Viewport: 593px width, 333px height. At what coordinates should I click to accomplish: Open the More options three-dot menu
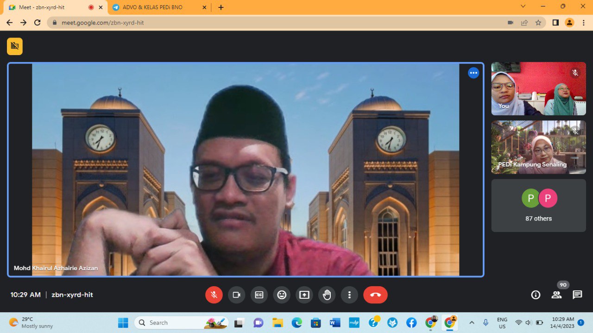pyautogui.click(x=349, y=295)
